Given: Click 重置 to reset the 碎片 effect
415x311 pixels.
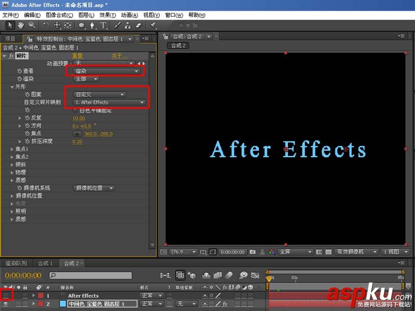Looking at the screenshot, I should 77,56.
